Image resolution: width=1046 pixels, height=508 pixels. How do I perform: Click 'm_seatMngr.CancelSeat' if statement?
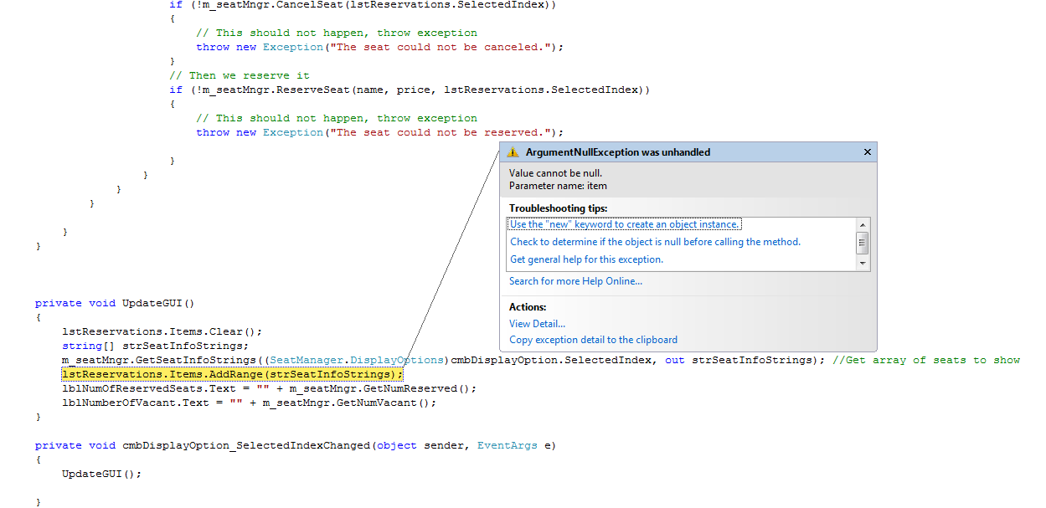[x=362, y=4]
